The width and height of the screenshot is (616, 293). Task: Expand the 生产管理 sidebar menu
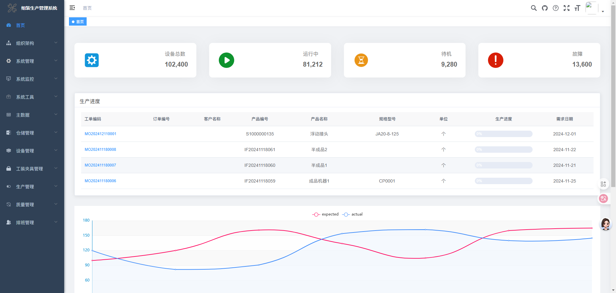pos(32,187)
